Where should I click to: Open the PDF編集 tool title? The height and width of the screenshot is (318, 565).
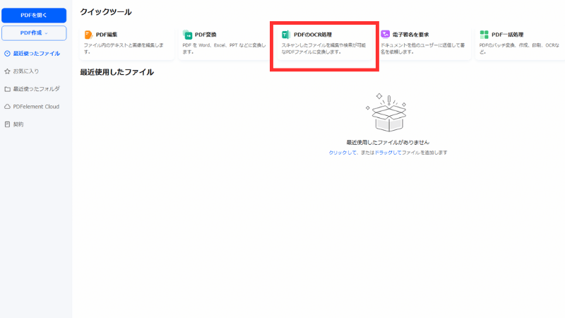point(107,35)
